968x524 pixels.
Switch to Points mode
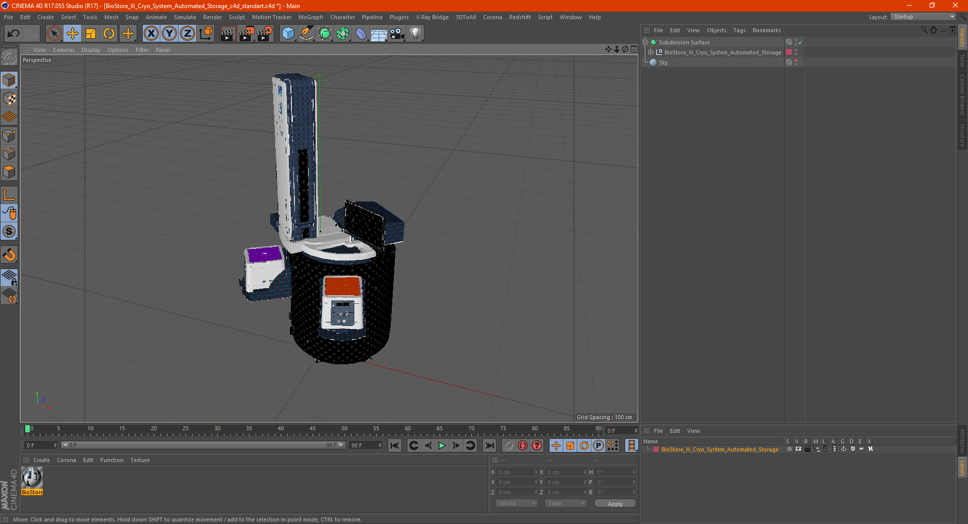9,136
